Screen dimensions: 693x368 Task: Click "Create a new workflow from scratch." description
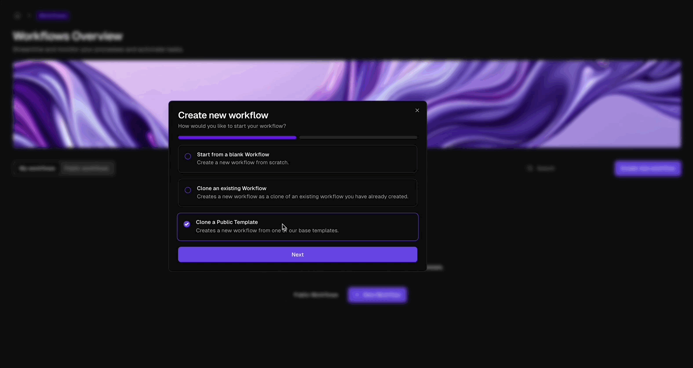click(x=243, y=162)
